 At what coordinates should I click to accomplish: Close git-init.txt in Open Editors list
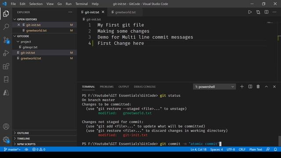point(18,25)
